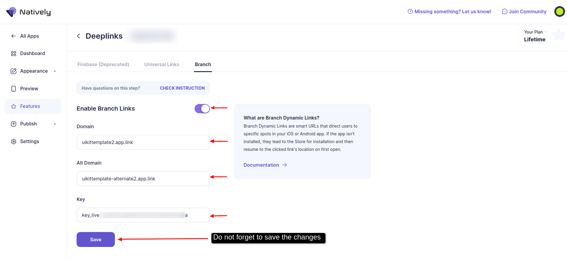Viewport: 567px width, 260px height.
Task: Open the CHECK INSTRUCTION link
Action: pyautogui.click(x=182, y=88)
